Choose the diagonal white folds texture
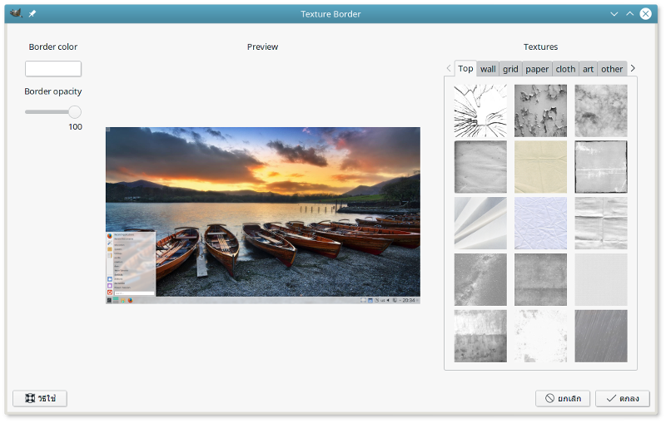The width and height of the screenshot is (666, 423). pyautogui.click(x=480, y=223)
